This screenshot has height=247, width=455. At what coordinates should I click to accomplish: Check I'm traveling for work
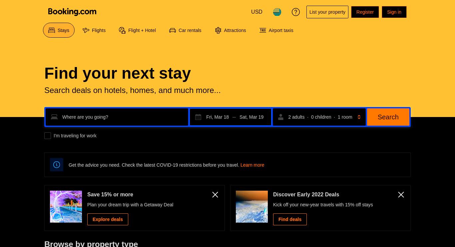tap(48, 136)
